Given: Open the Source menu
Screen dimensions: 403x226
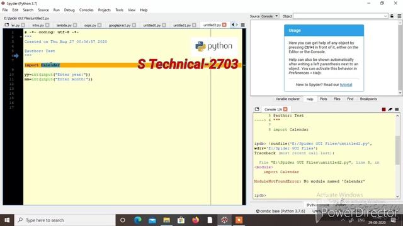Looking at the screenshot, I should (43, 10).
